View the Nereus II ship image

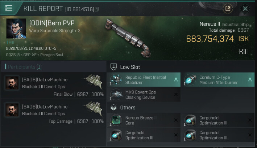coord(128,37)
